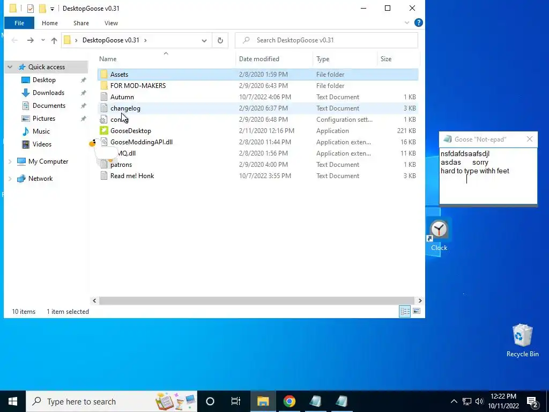Open Cortana circle icon
Viewport: 549px width, 412px height.
coord(210,401)
